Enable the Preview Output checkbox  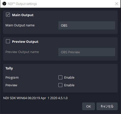[x=8, y=41]
